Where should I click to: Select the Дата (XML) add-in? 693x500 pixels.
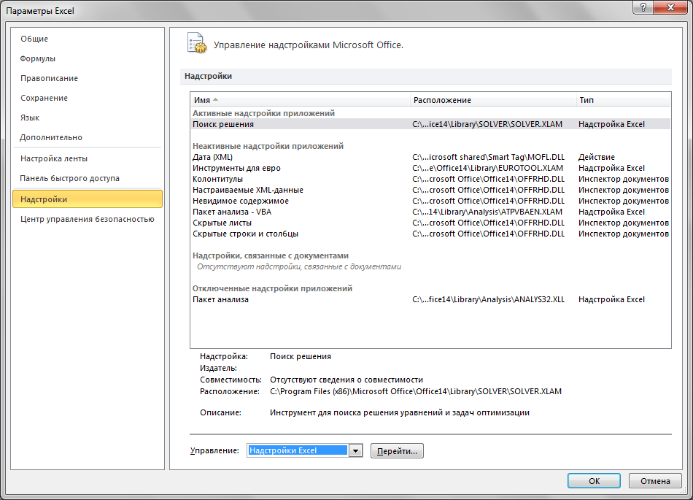click(x=430, y=157)
